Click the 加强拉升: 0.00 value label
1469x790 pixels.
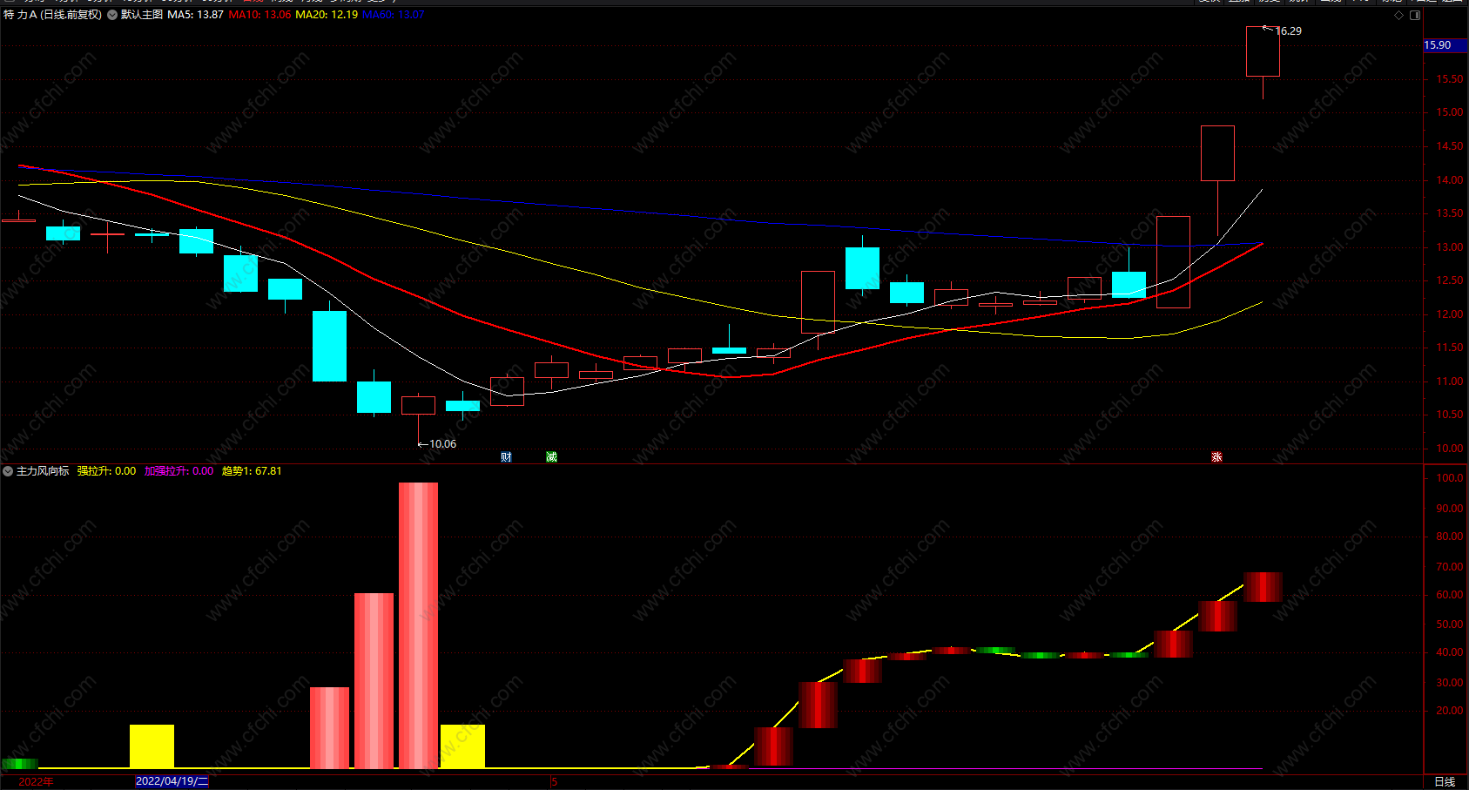coord(179,471)
